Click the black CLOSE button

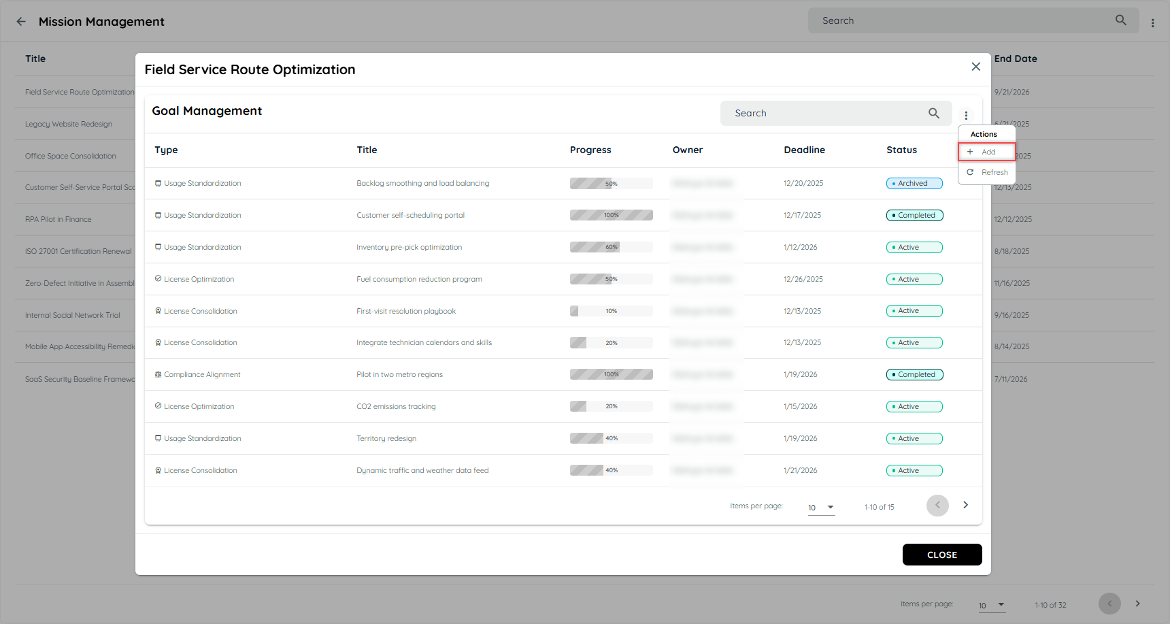pyautogui.click(x=942, y=555)
